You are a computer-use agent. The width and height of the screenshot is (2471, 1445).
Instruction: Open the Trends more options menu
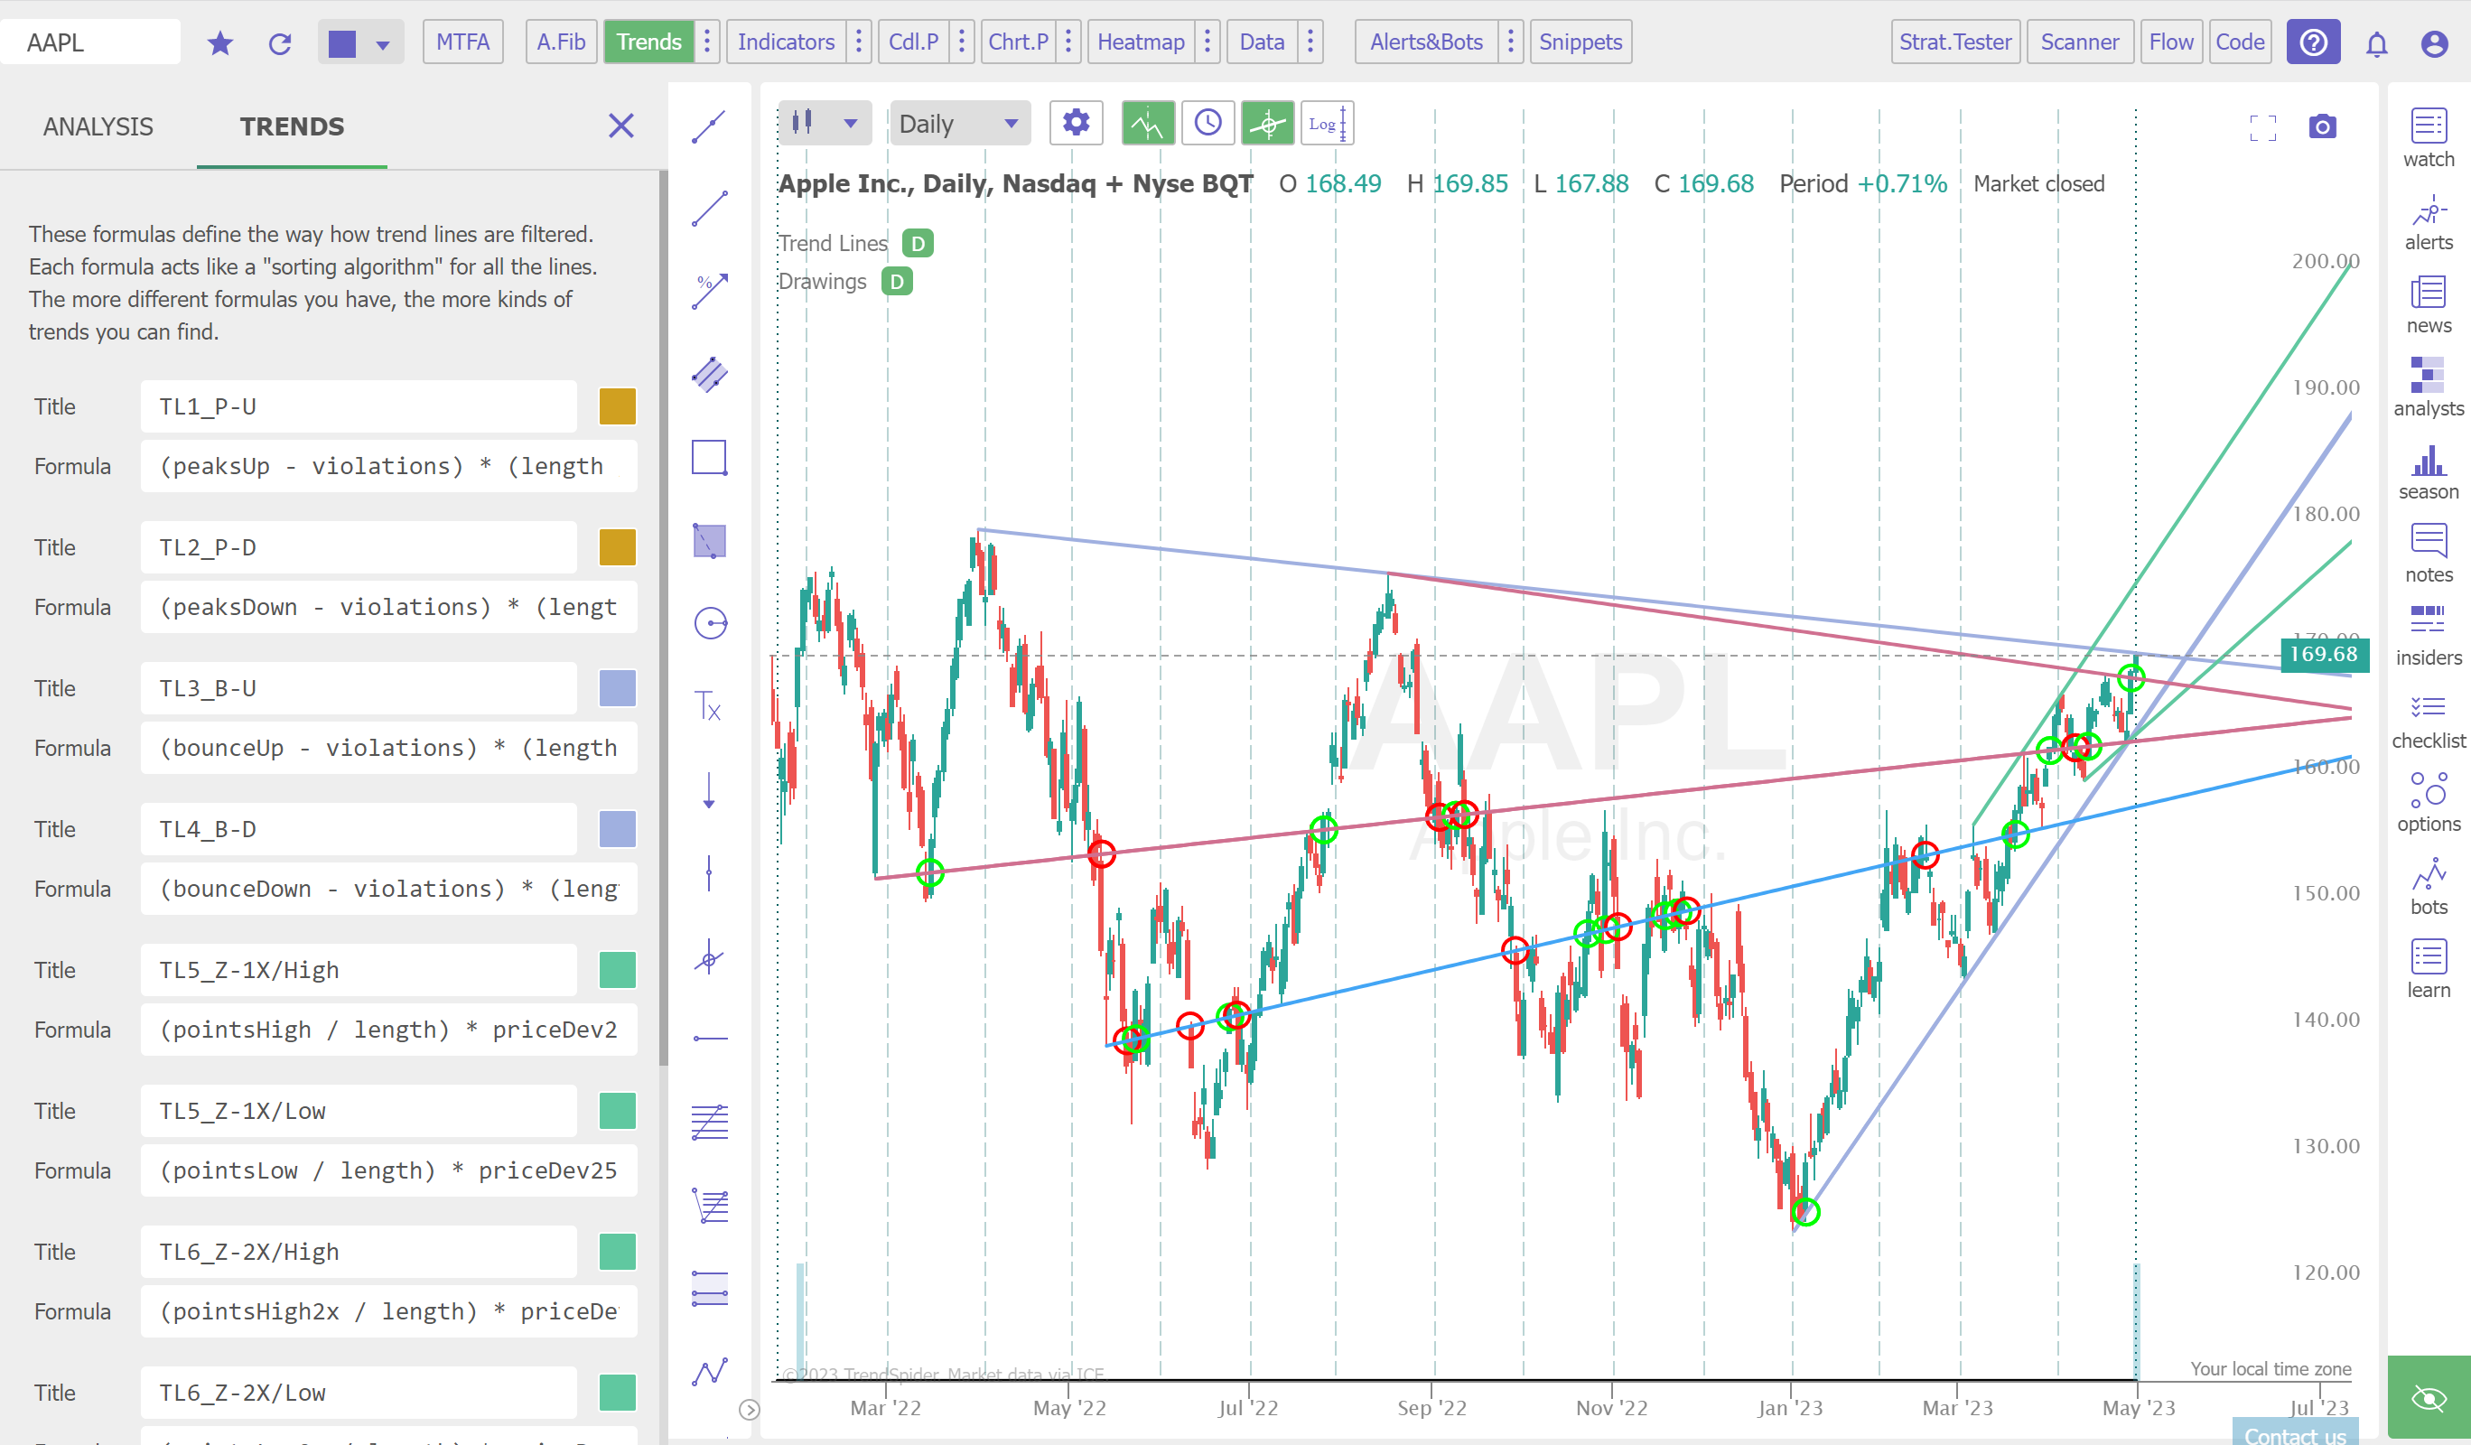[x=706, y=42]
